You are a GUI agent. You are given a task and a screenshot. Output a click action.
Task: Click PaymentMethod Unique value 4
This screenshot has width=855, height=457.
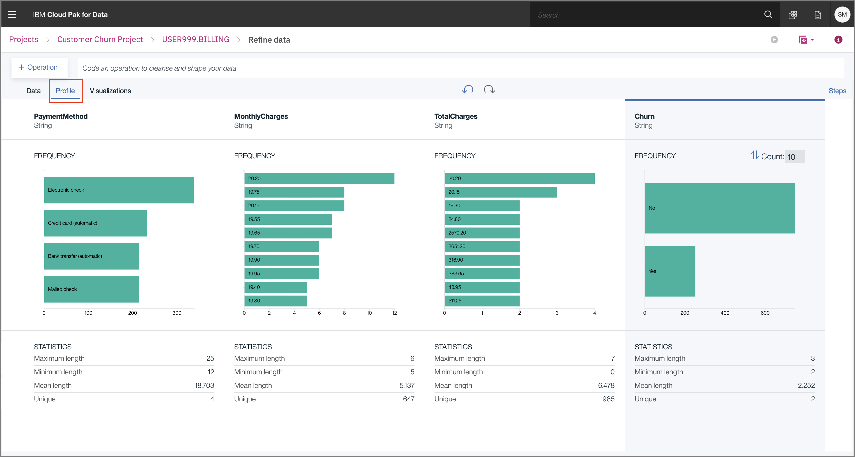[212, 399]
